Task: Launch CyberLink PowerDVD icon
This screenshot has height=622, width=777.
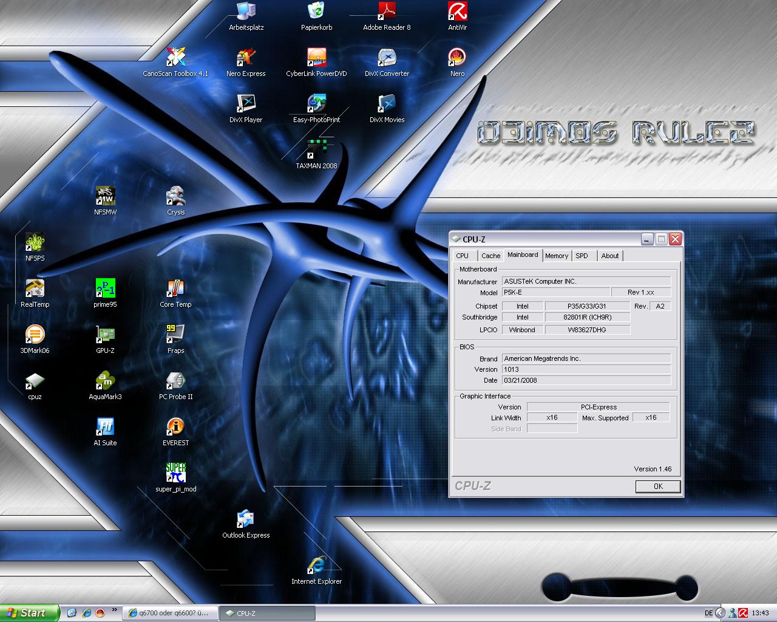Action: point(316,63)
